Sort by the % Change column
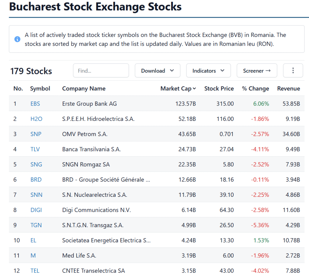 tap(255, 89)
